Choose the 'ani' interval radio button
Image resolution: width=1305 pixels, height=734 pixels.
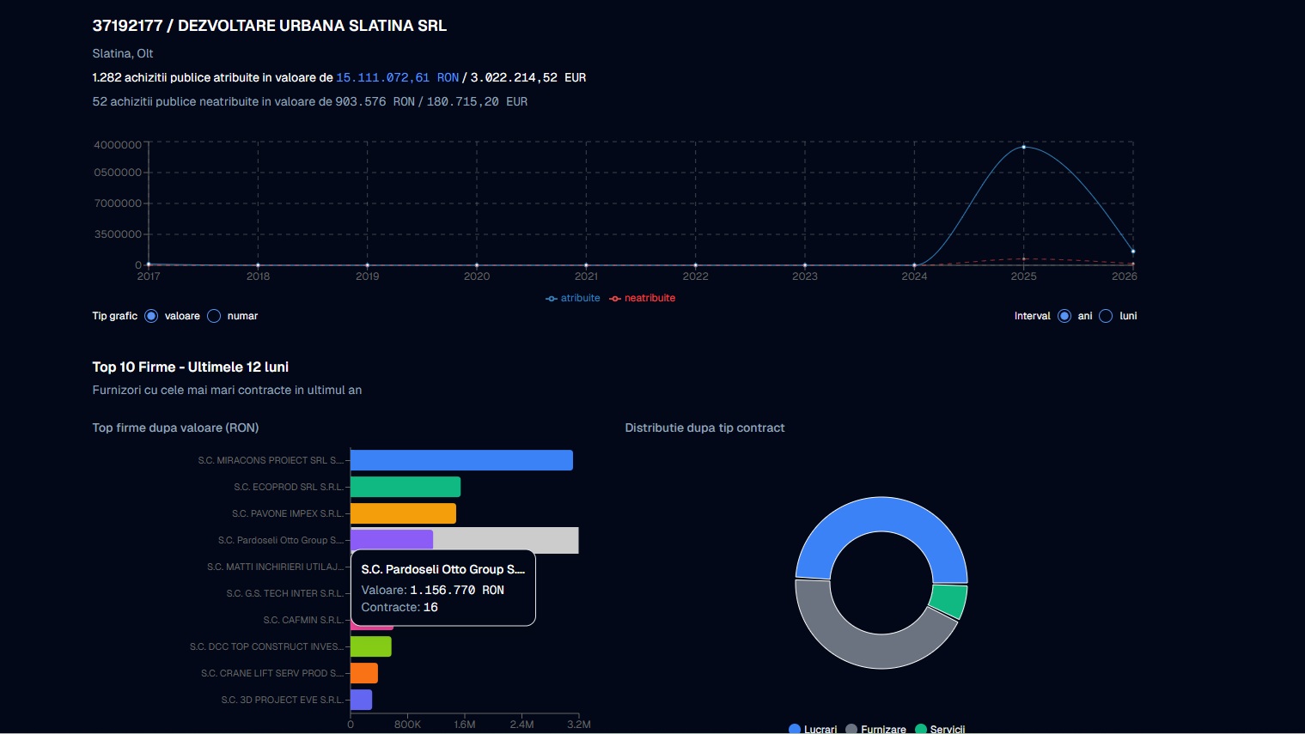pyautogui.click(x=1064, y=316)
